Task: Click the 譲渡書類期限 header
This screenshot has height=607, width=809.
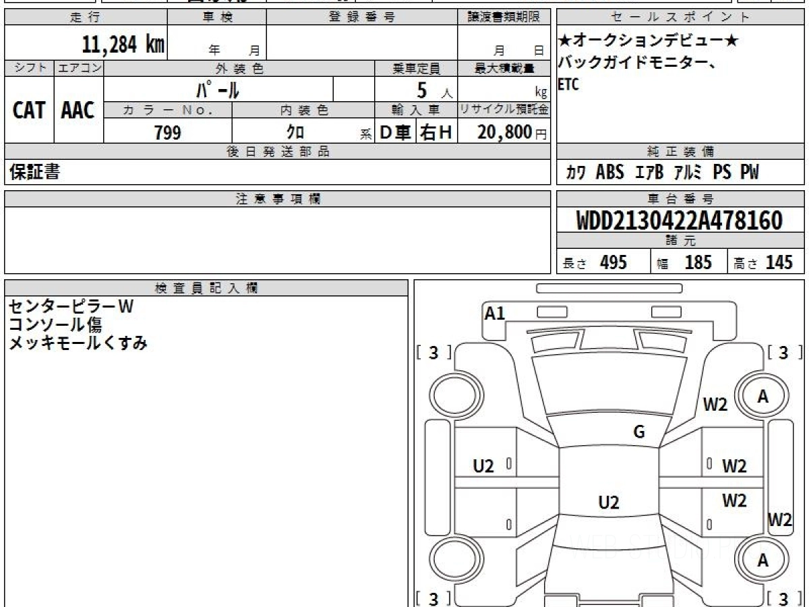Action: [x=504, y=18]
